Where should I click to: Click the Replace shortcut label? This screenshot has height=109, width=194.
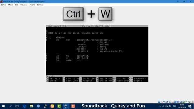(87, 81)
